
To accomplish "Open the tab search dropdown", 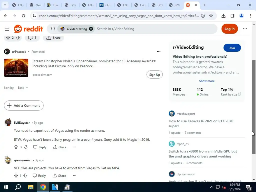I will (x=5, y=5).
